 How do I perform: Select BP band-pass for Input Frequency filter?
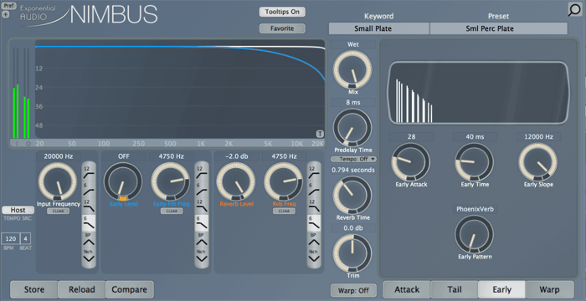(x=89, y=239)
